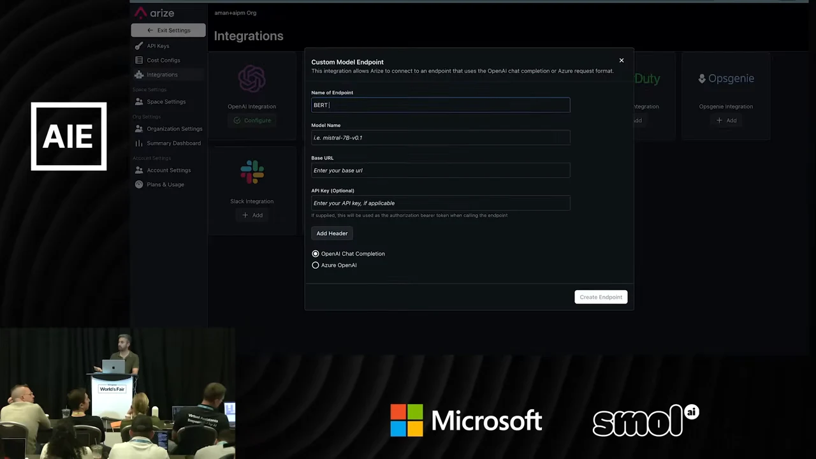The height and width of the screenshot is (459, 816).
Task: Click the Integrations sidebar icon
Action: click(x=139, y=75)
